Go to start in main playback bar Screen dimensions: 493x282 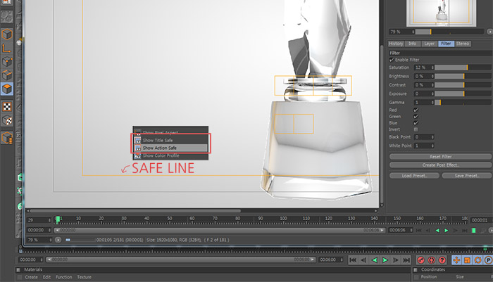click(x=353, y=259)
